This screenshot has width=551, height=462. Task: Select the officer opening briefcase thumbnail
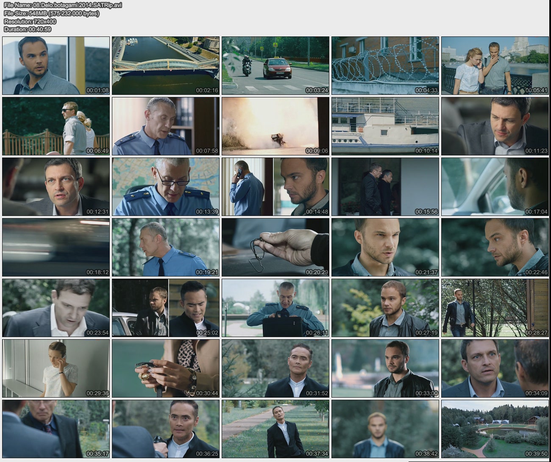click(275, 308)
